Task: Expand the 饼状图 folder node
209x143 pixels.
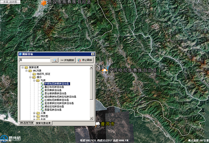Action: tap(34, 116)
